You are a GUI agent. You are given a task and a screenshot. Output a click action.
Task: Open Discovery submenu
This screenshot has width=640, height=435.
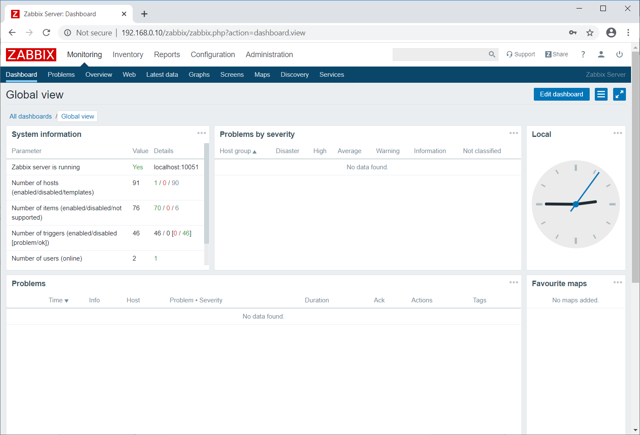point(295,75)
